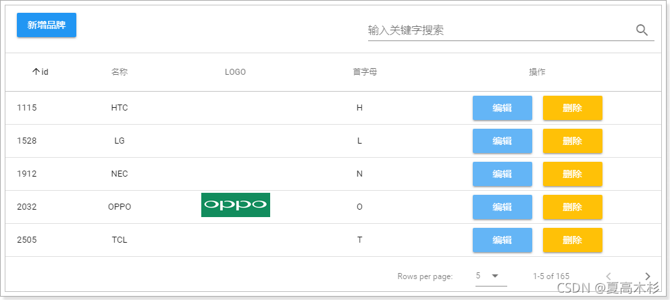Screen dimensions: 670x300
Task: Click the NEC name cell
Action: click(x=120, y=174)
